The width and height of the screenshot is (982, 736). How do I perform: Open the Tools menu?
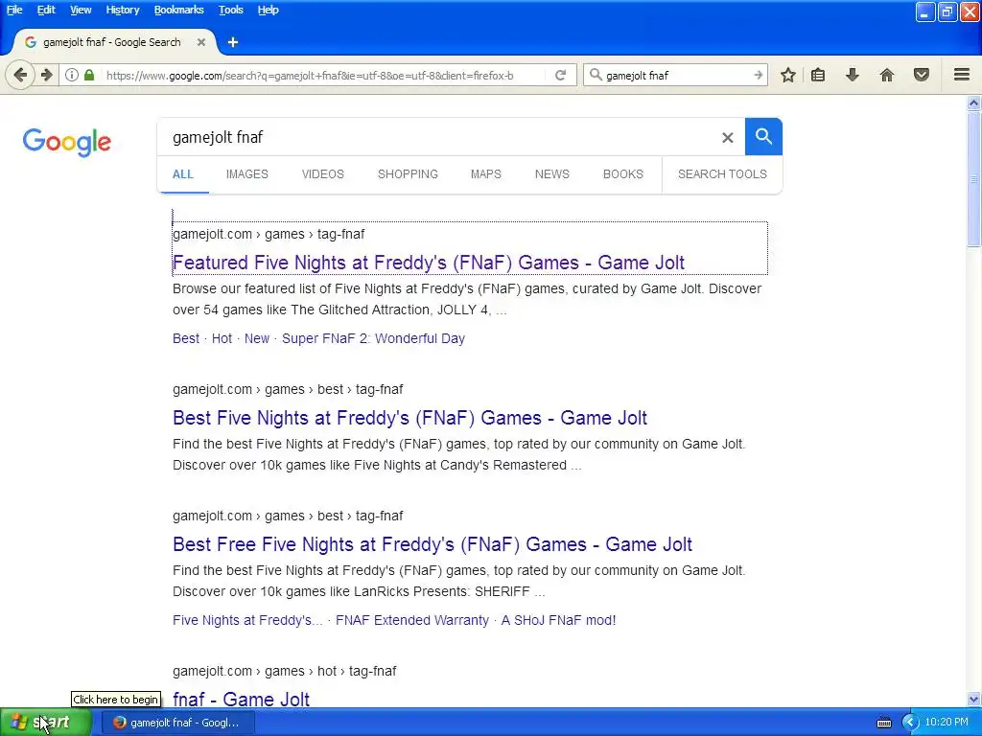(230, 10)
